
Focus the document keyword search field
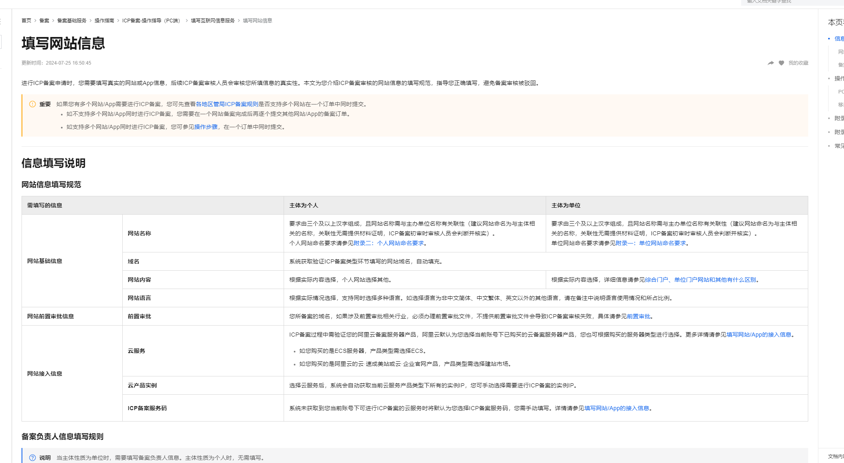[788, 2]
